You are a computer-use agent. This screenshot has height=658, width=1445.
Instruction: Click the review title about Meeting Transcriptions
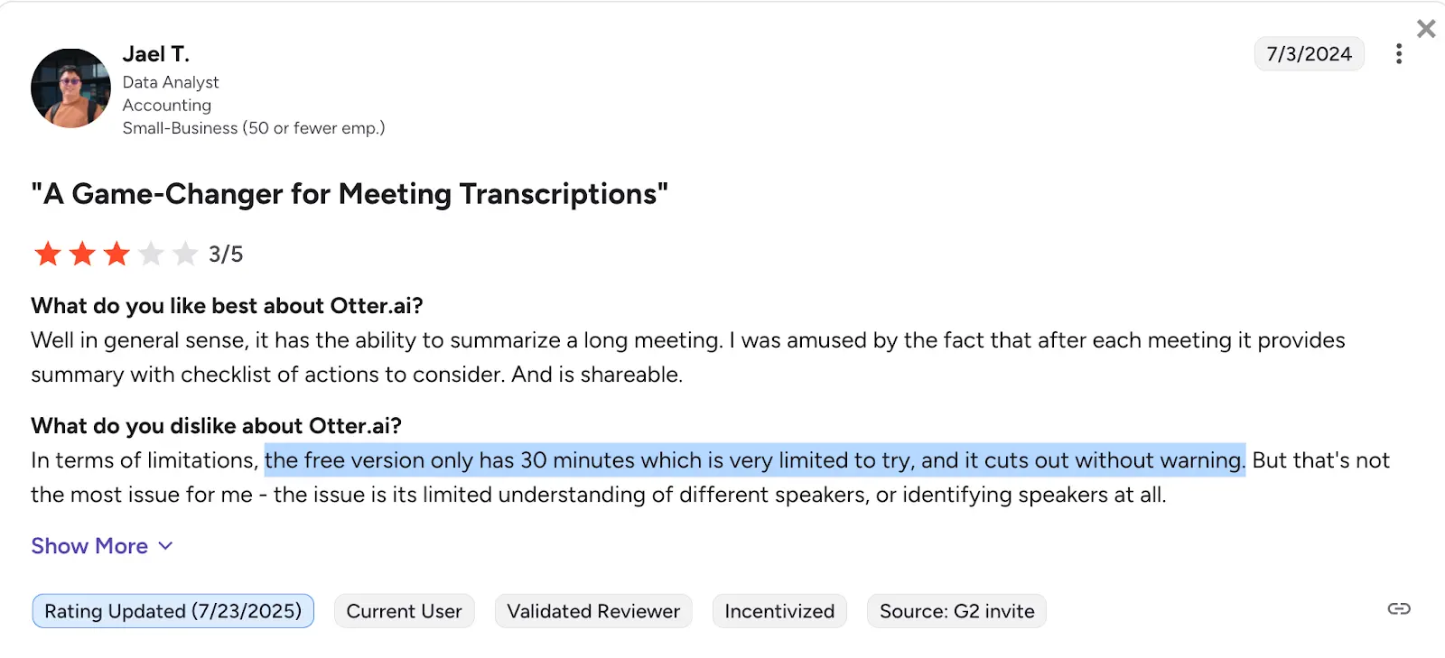point(350,194)
